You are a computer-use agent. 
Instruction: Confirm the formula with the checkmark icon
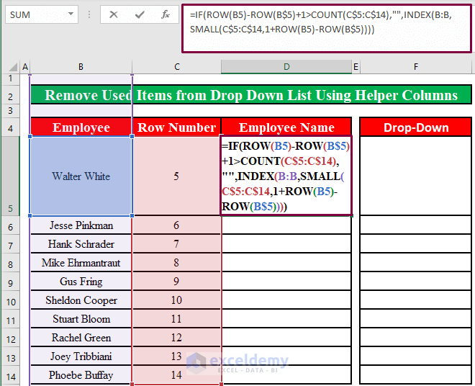point(140,14)
